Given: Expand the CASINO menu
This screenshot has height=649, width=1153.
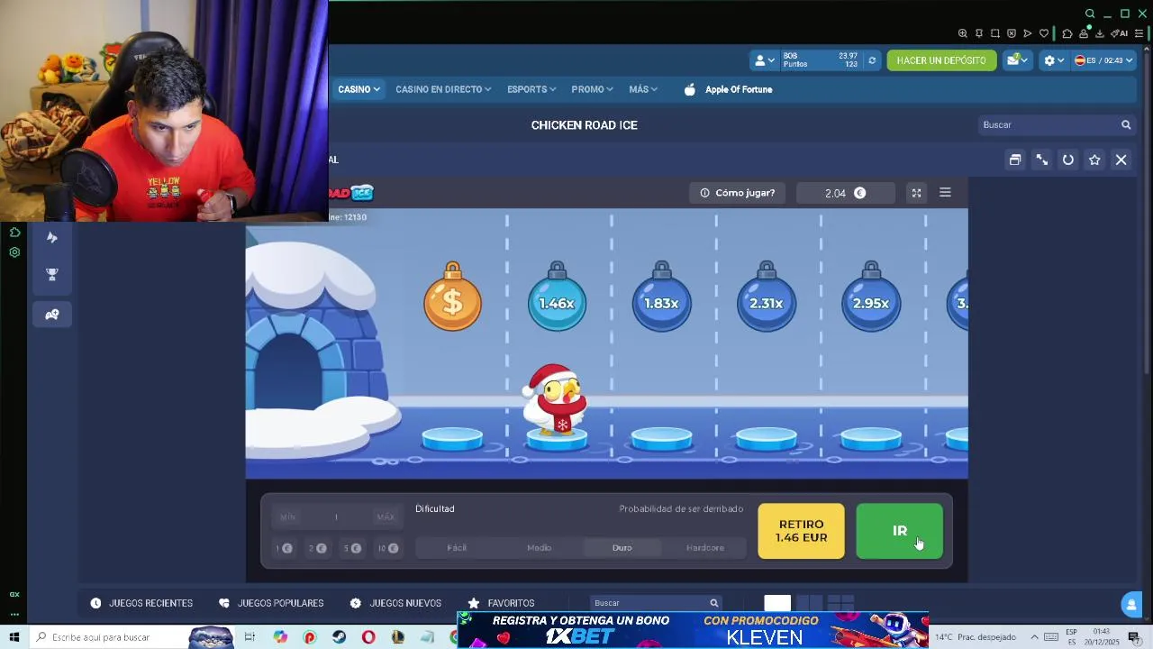Looking at the screenshot, I should tap(359, 89).
